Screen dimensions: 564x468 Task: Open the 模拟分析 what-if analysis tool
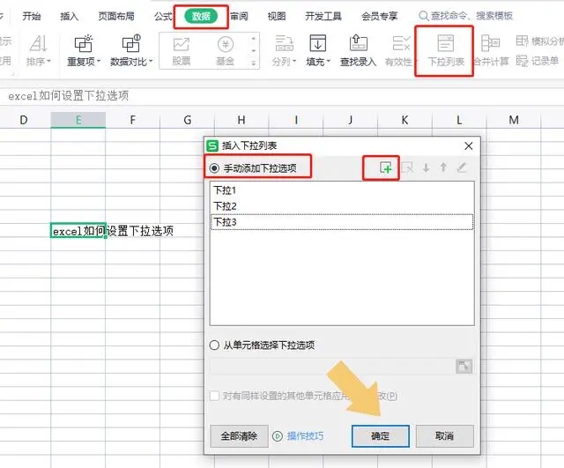[539, 41]
